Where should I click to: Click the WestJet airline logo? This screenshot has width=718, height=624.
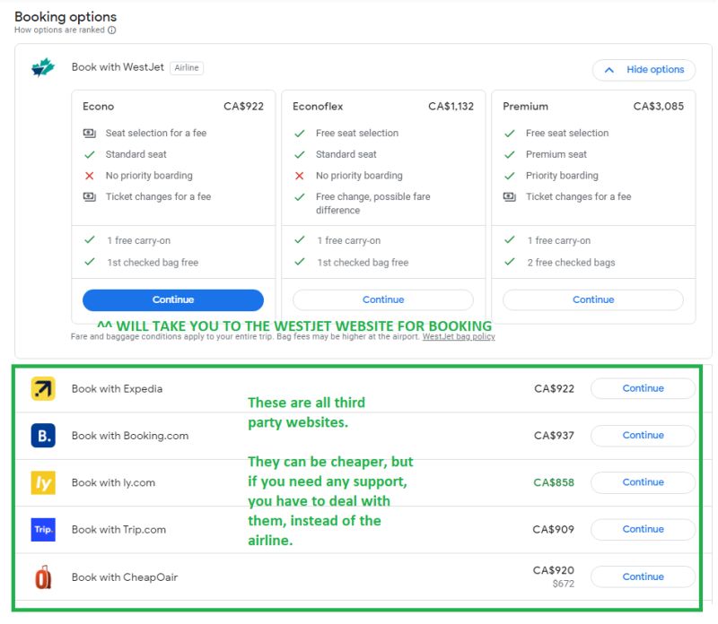pyautogui.click(x=43, y=68)
